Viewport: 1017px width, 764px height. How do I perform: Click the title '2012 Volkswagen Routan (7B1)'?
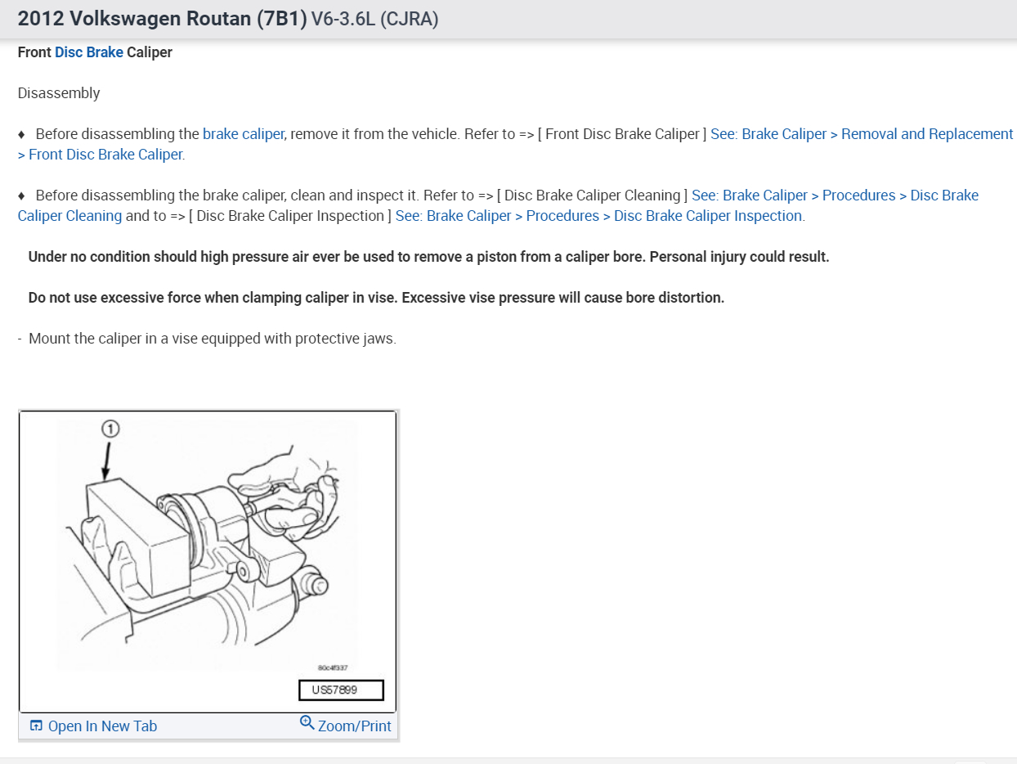click(163, 19)
